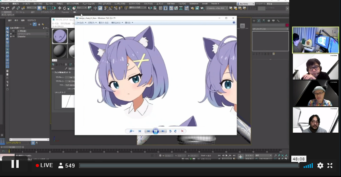
Task: Open the project path dropdown
Action: click(217, 8)
